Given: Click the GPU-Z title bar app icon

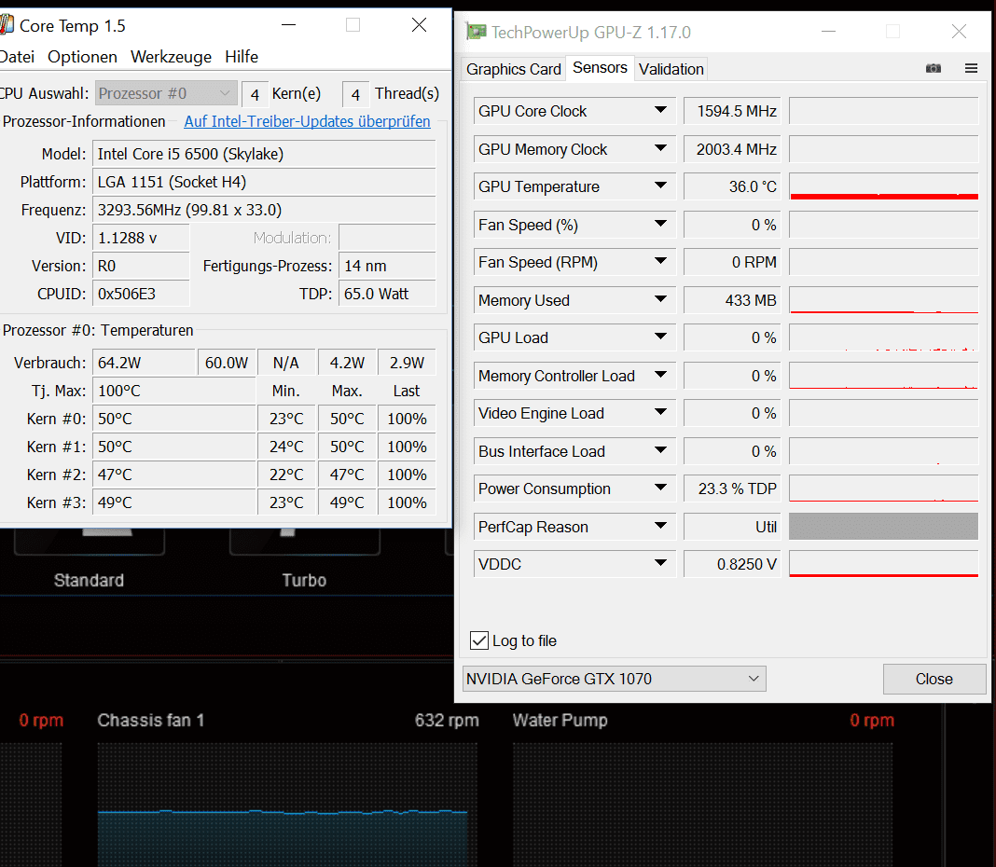Looking at the screenshot, I should pos(476,31).
